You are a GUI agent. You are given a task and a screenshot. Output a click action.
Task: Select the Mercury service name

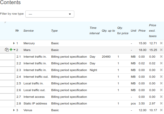tap(29, 43)
